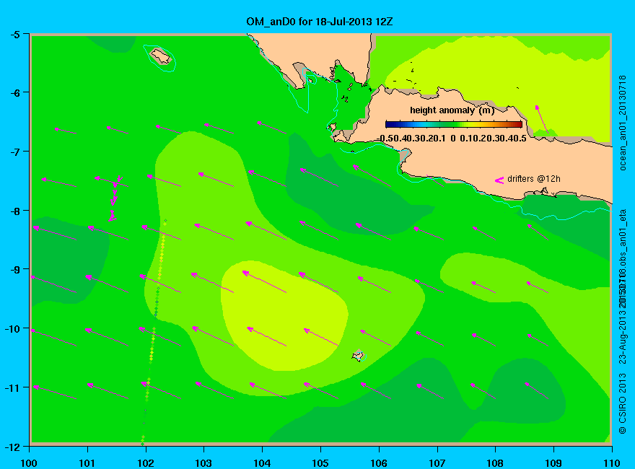This screenshot has height=469, width=635.
Task: Click the "height anomaly (m)" colorbar label
Action: (x=452, y=110)
